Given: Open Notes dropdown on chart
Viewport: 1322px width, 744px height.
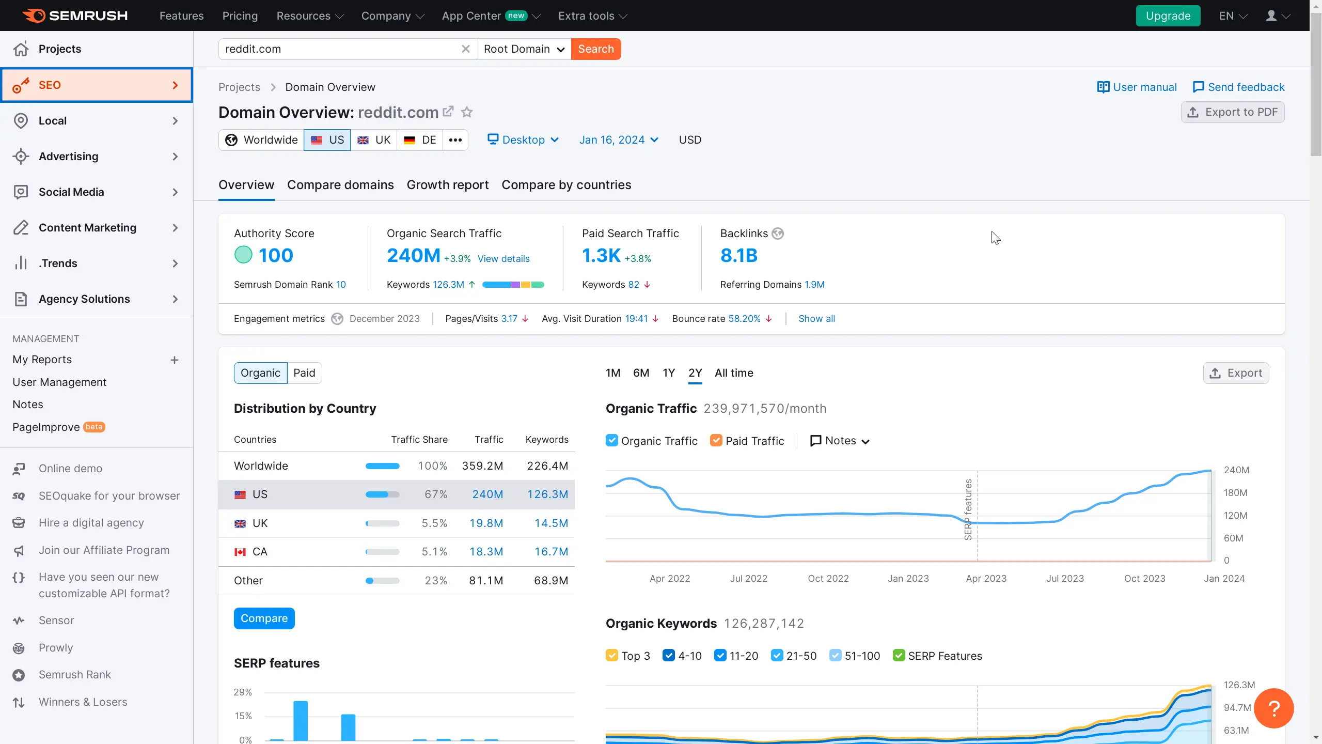Looking at the screenshot, I should (840, 441).
